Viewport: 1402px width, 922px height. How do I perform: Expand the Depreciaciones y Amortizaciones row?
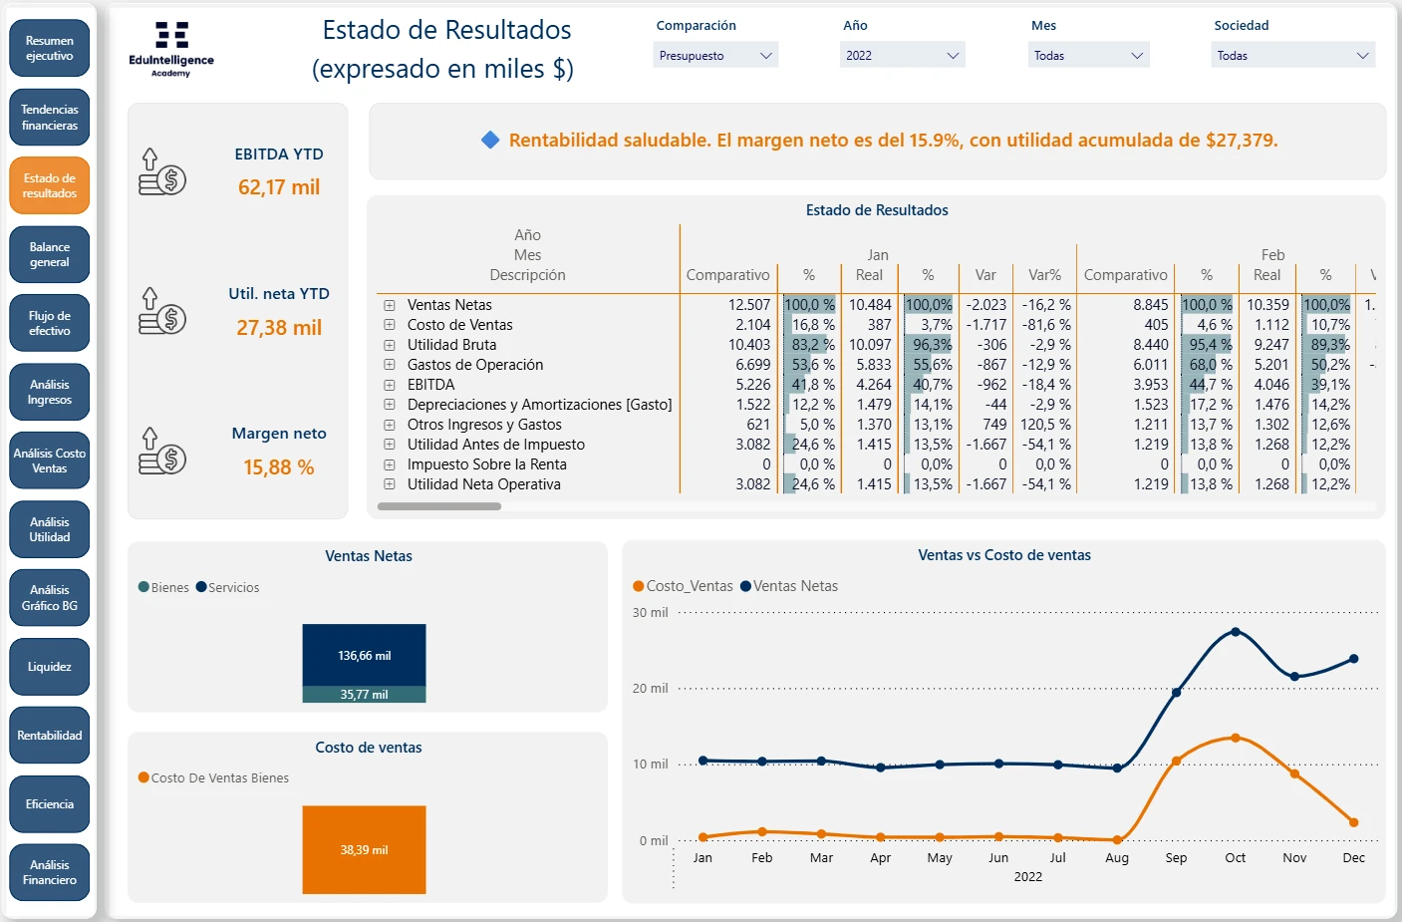[x=390, y=405]
